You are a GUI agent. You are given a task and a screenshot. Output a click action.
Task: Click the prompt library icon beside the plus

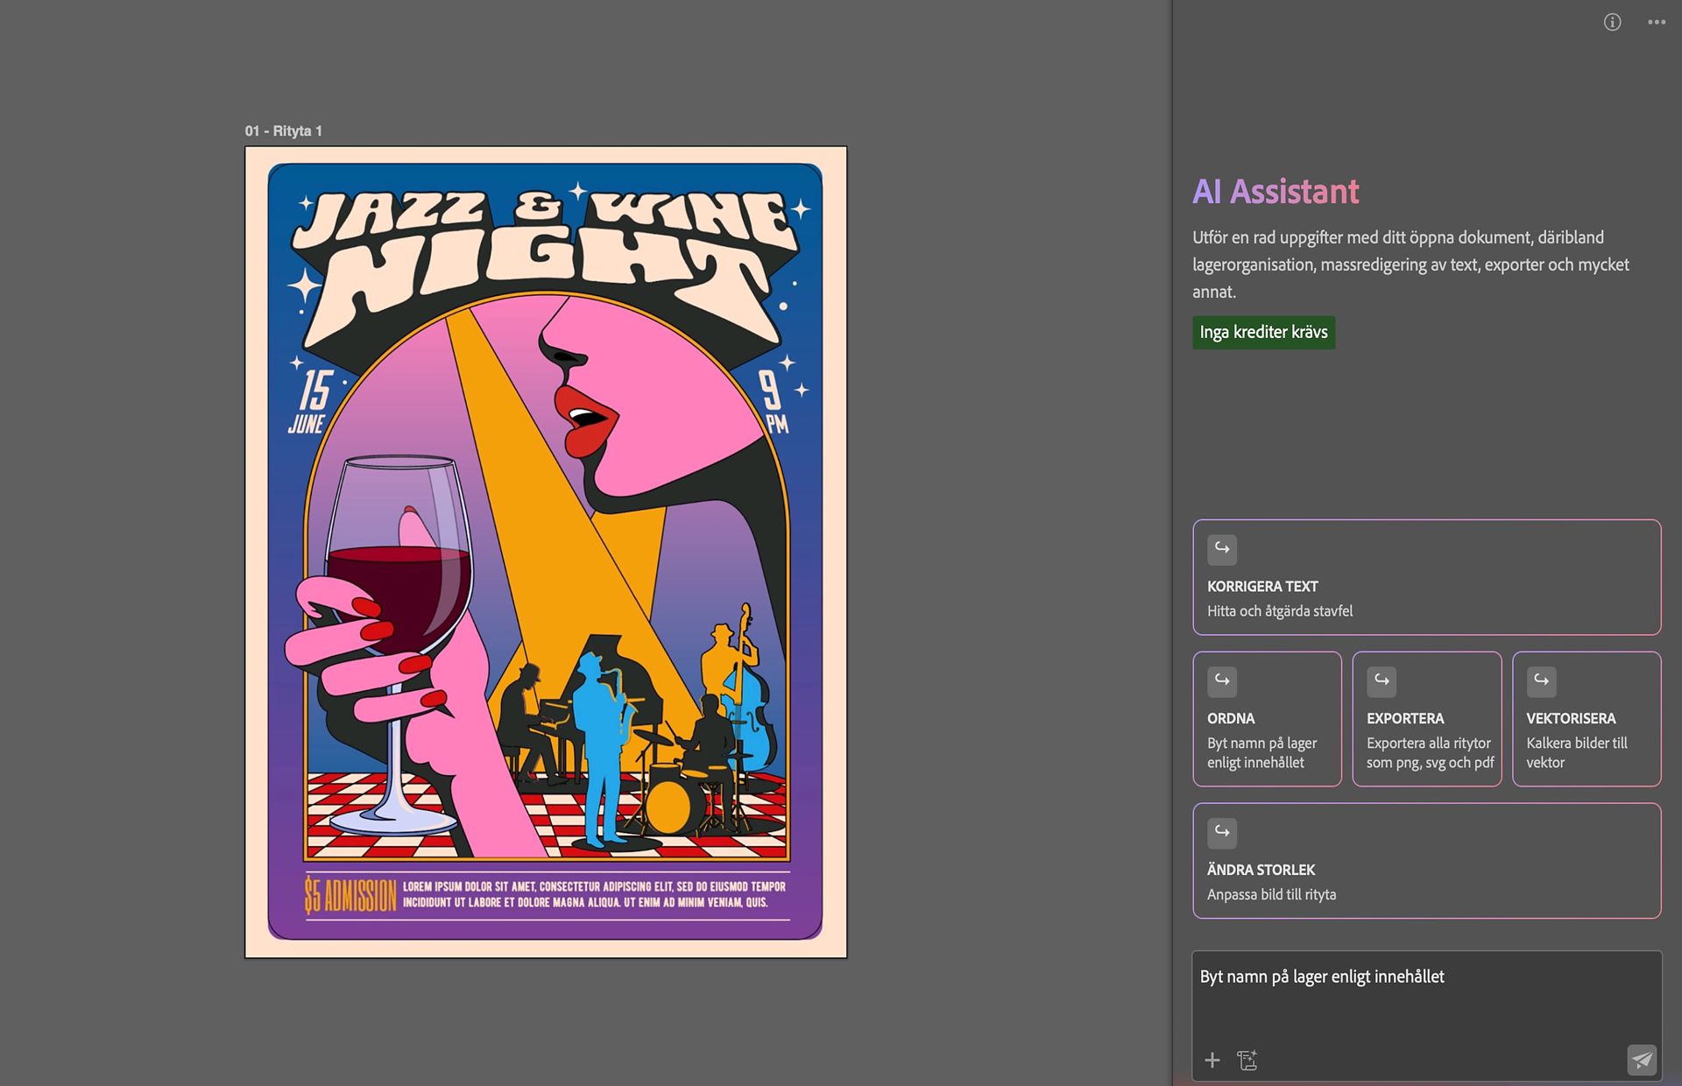pos(1247,1061)
